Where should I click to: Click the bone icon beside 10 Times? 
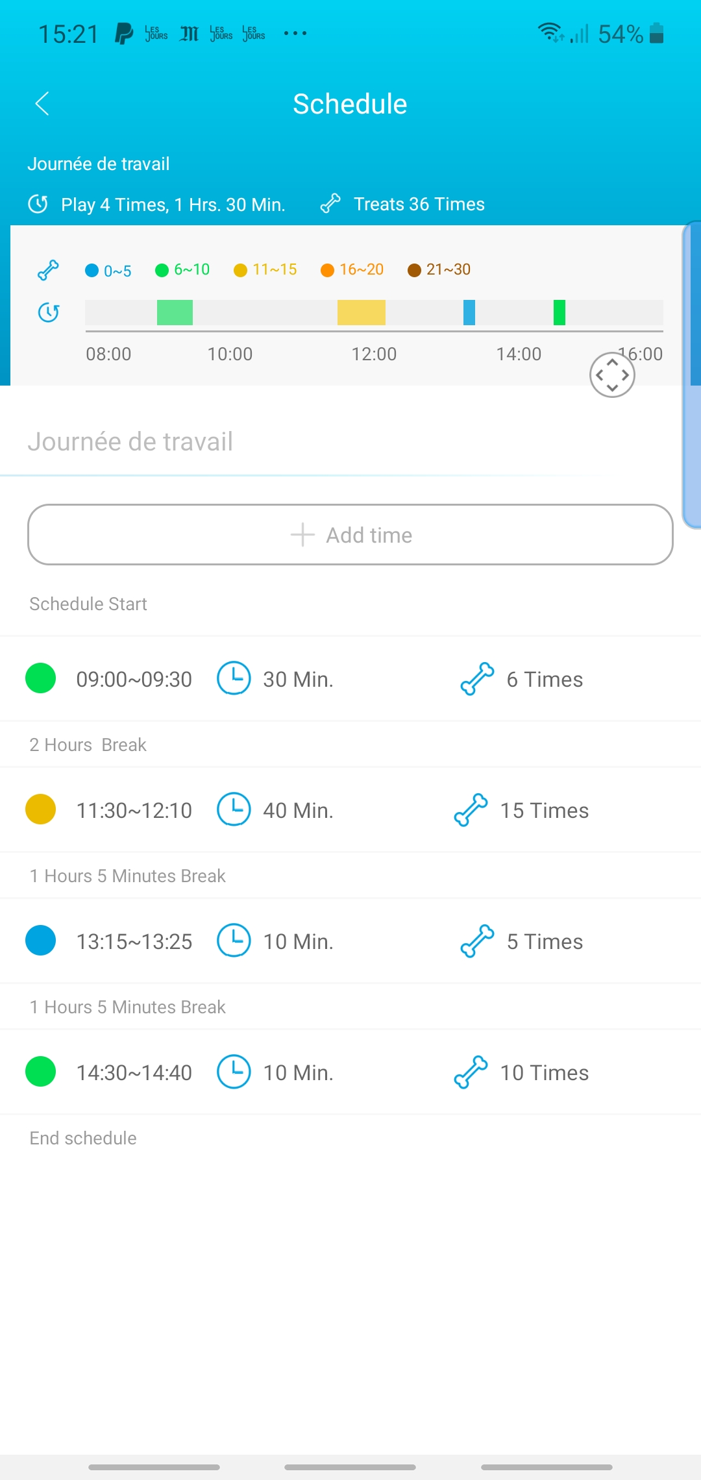(471, 1072)
